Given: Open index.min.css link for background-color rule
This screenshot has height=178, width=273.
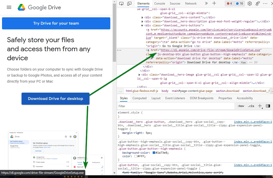Looking at the screenshot, I should pyautogui.click(x=253, y=142).
